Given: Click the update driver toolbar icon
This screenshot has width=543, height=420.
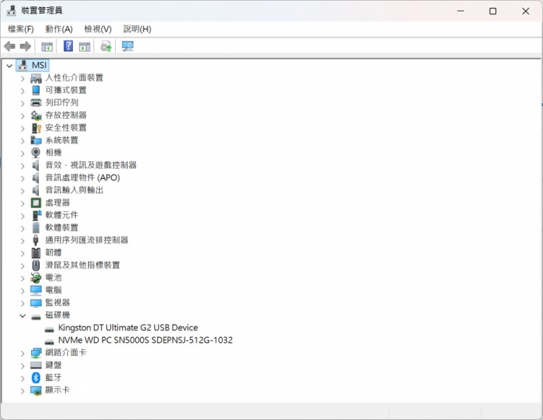Looking at the screenshot, I should pos(106,46).
